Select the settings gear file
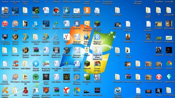This screenshot has width=175, height=98. click(x=97, y=11)
